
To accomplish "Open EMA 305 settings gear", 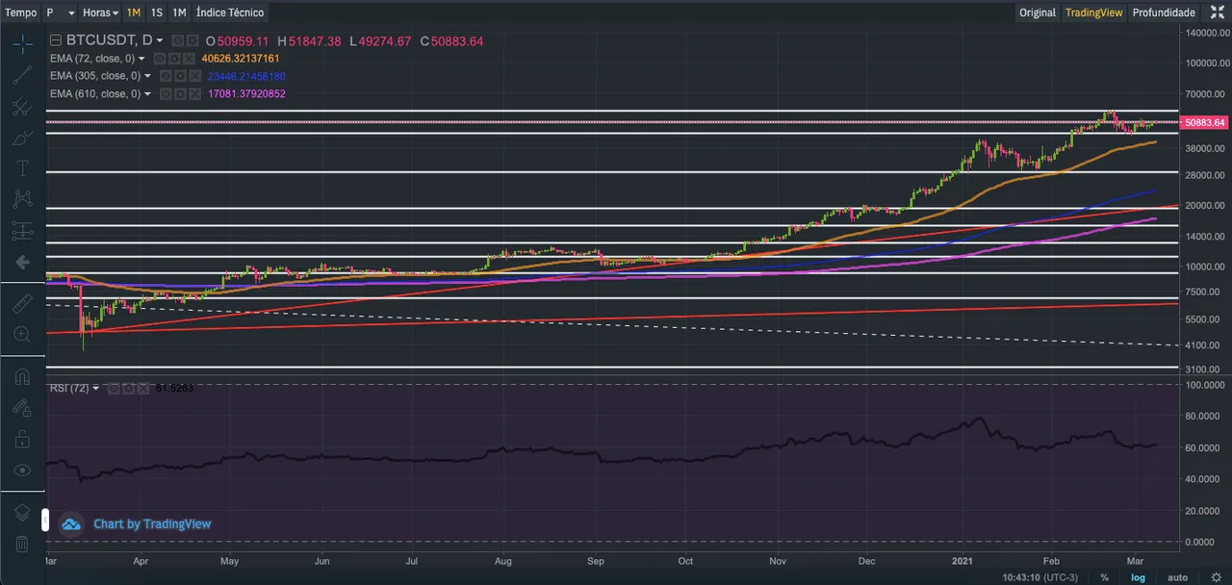I will 180,76.
